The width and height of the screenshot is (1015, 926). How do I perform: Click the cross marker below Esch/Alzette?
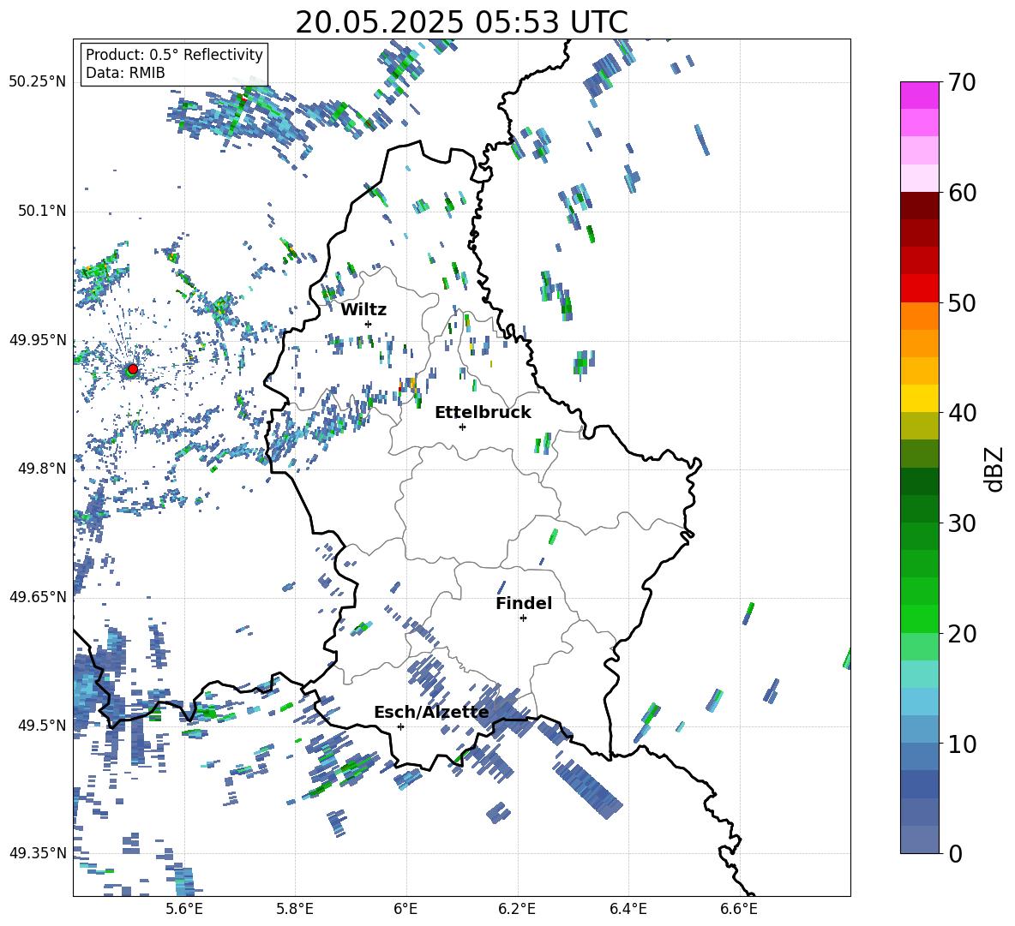pyautogui.click(x=400, y=726)
